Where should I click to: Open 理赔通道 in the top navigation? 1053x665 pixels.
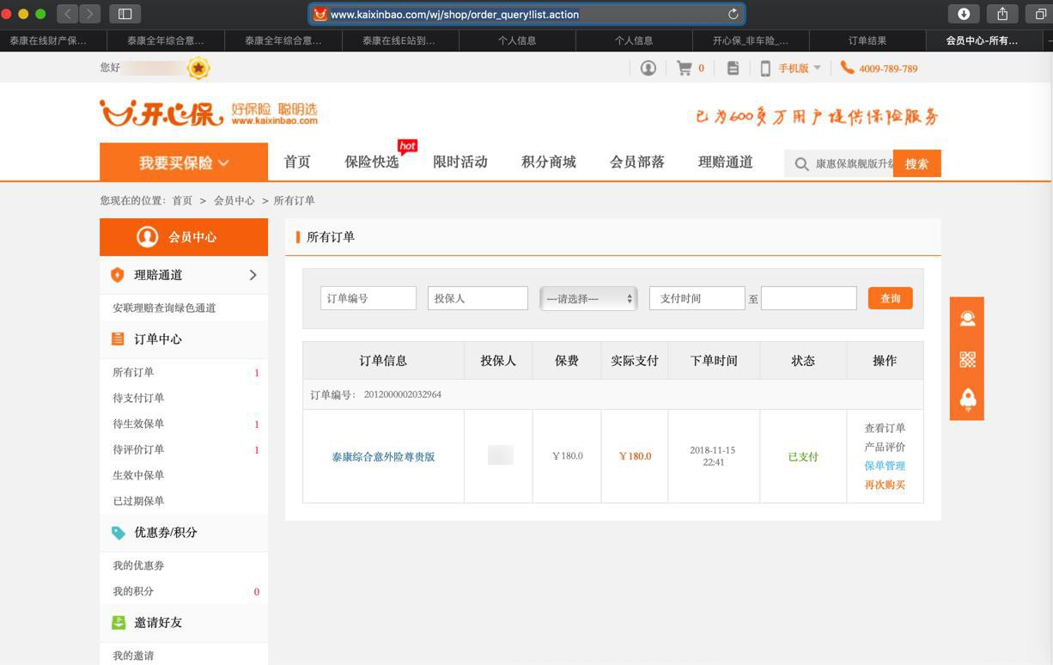726,162
